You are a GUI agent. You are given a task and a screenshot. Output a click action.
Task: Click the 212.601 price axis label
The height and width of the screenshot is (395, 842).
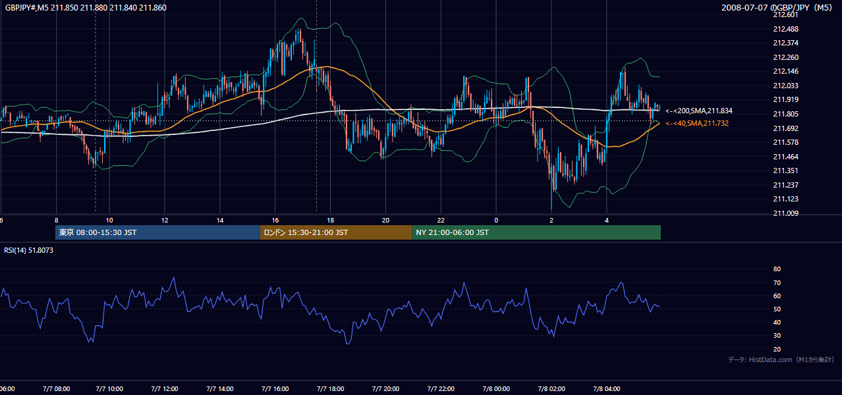point(785,14)
